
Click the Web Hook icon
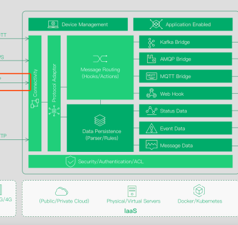coord(152,93)
